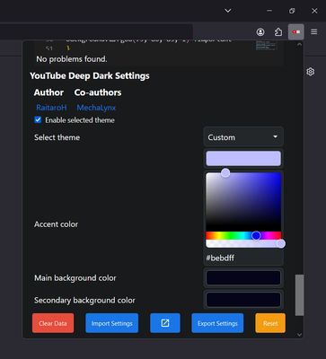This screenshot has height=359, width=326.
Task: Click the Main background color swatch
Action: (x=243, y=277)
